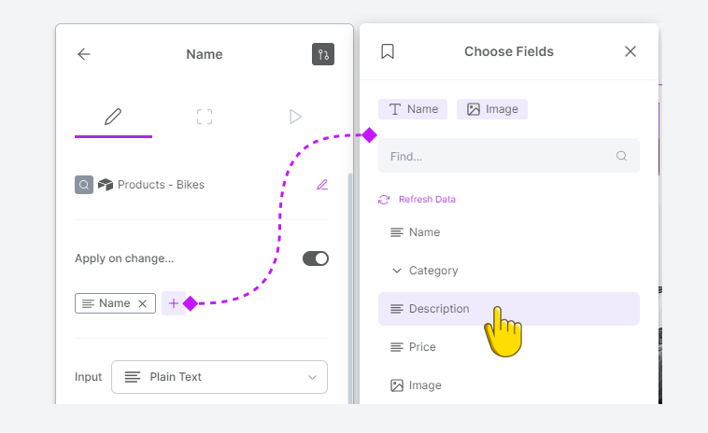Click the Find search input field

pyautogui.click(x=509, y=156)
